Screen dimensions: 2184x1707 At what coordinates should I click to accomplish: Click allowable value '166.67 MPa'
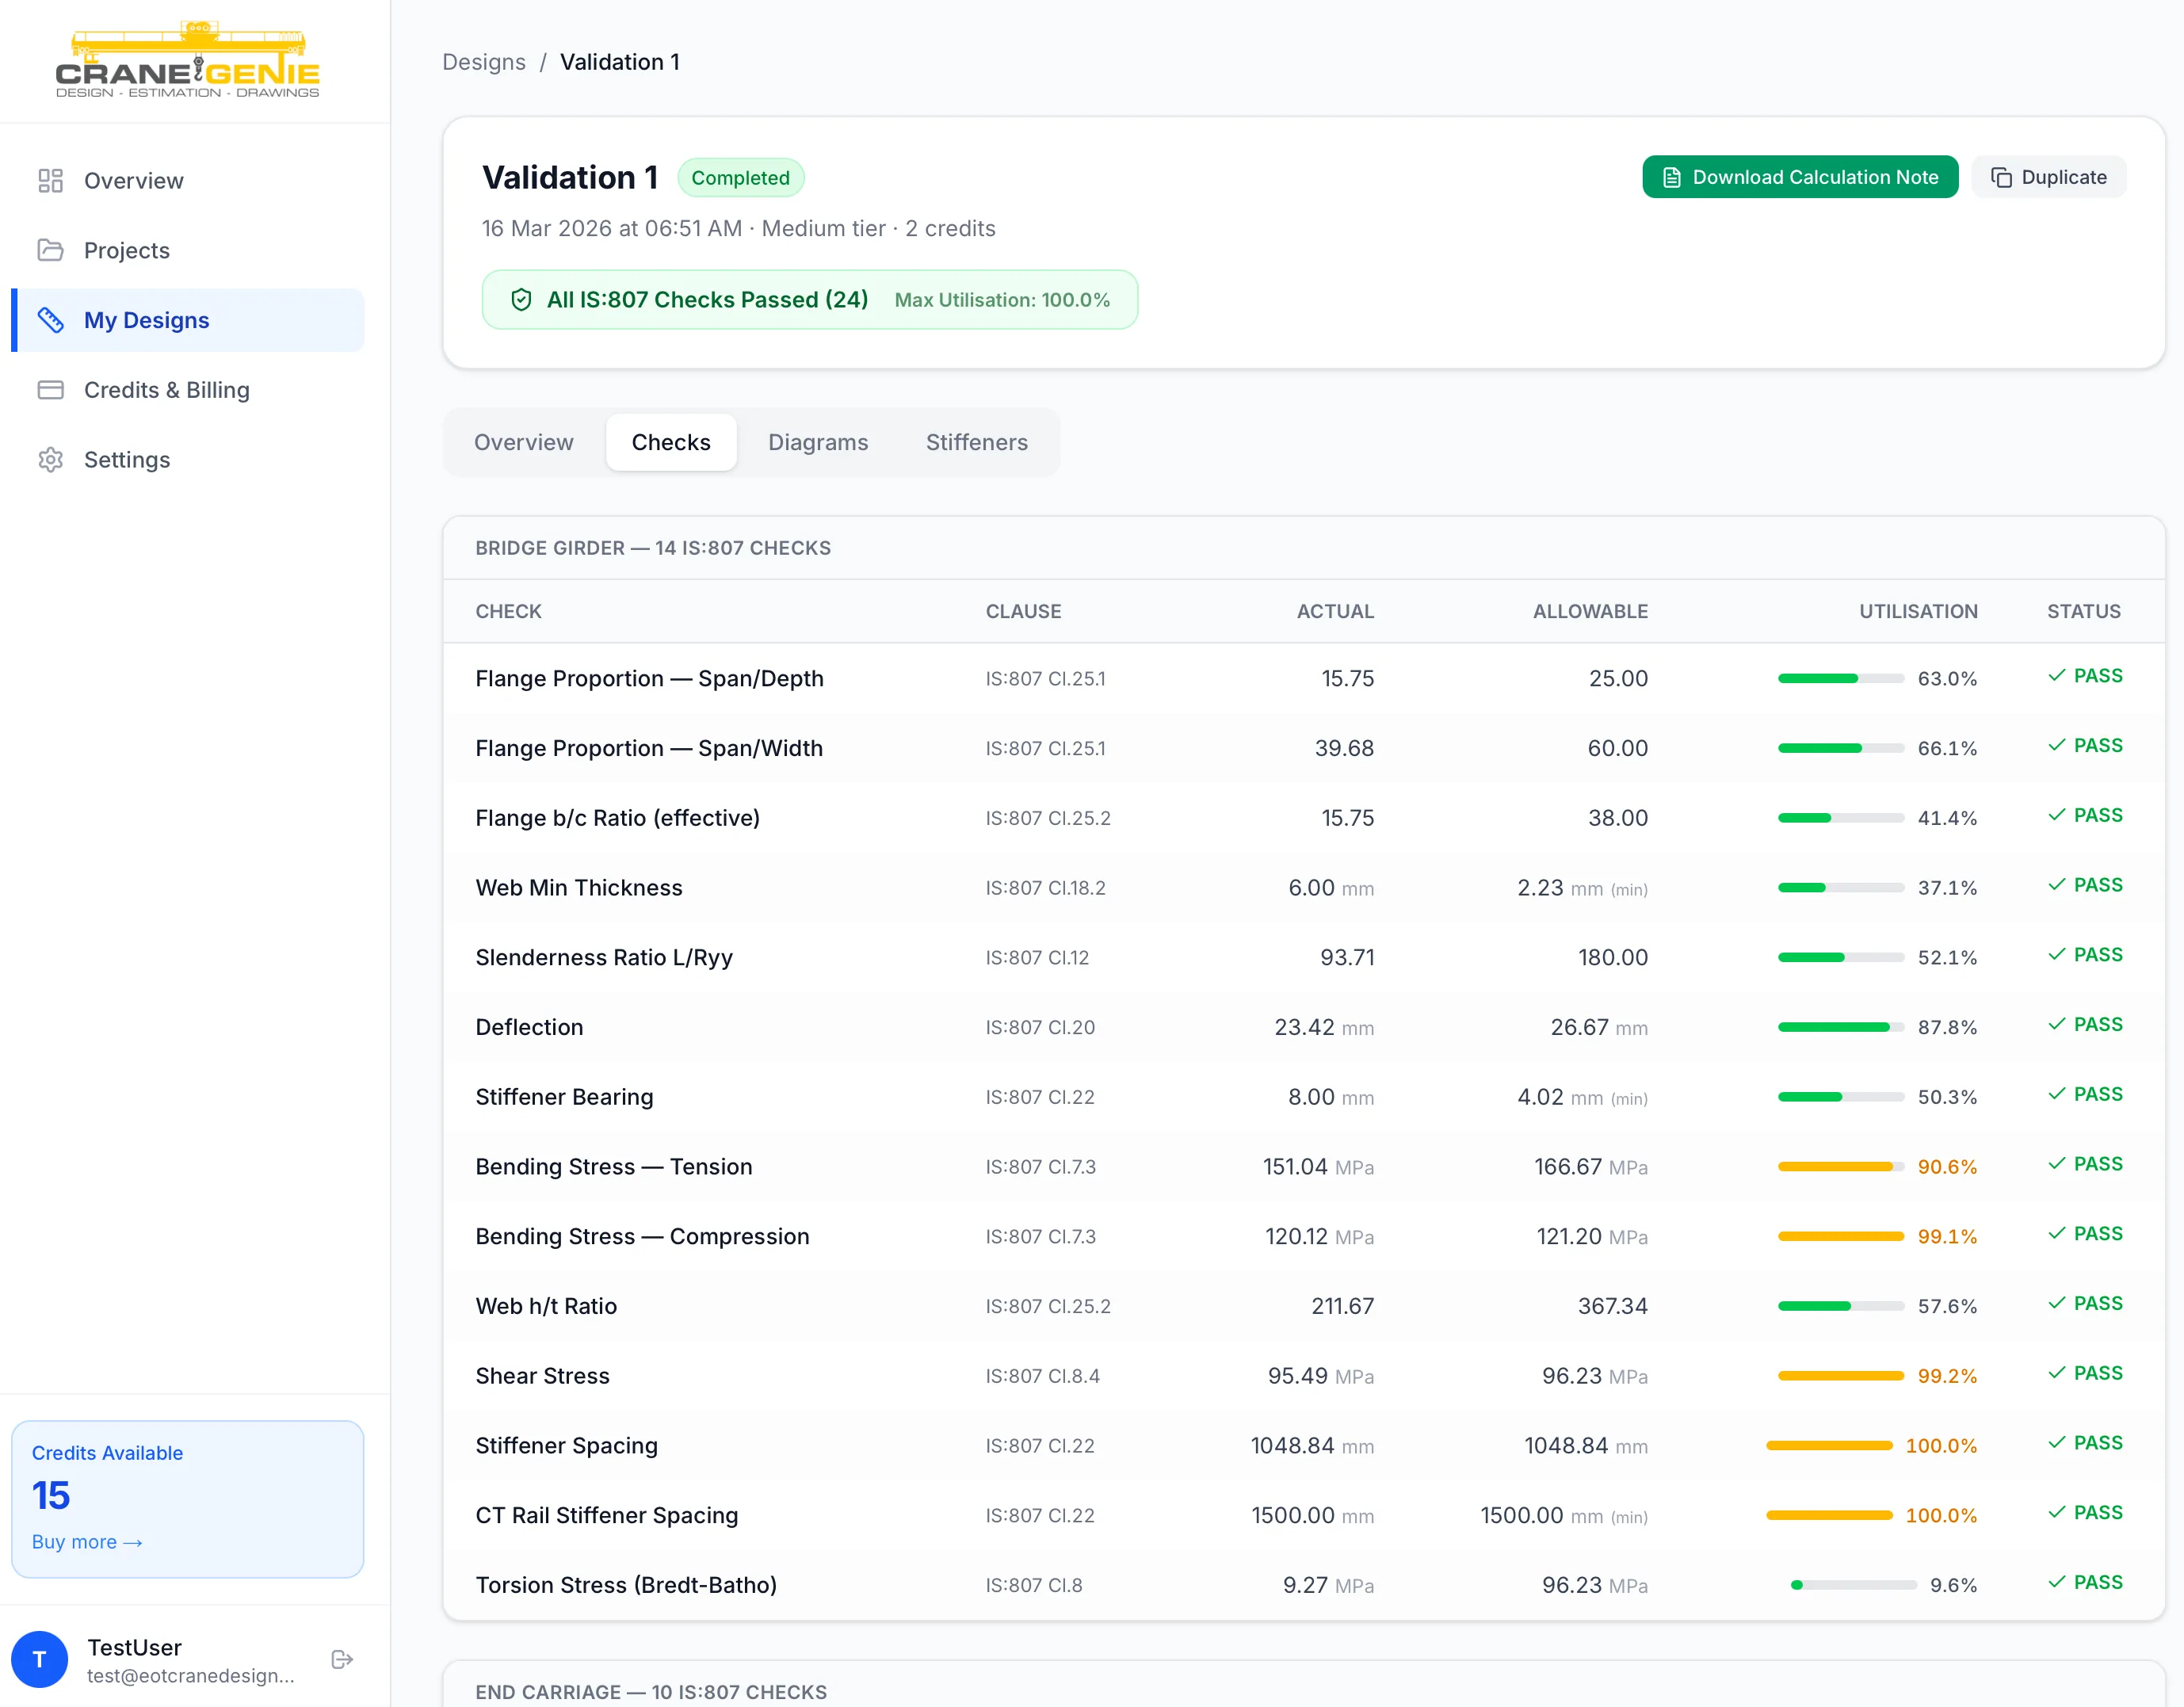(1591, 1167)
